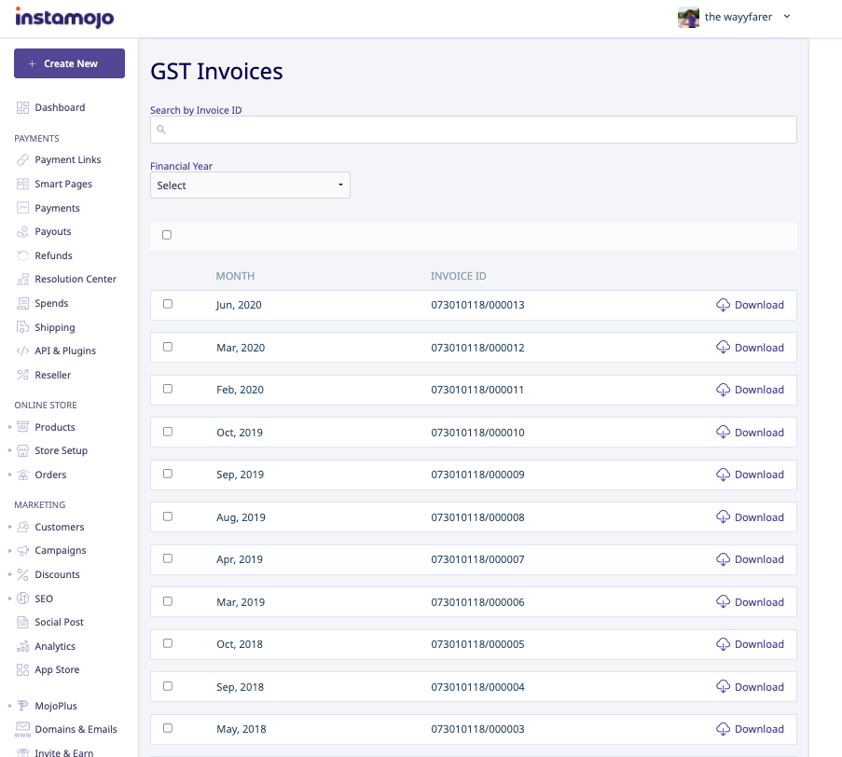Image resolution: width=842 pixels, height=757 pixels.
Task: Click the search magnifier icon
Action: pyautogui.click(x=161, y=130)
